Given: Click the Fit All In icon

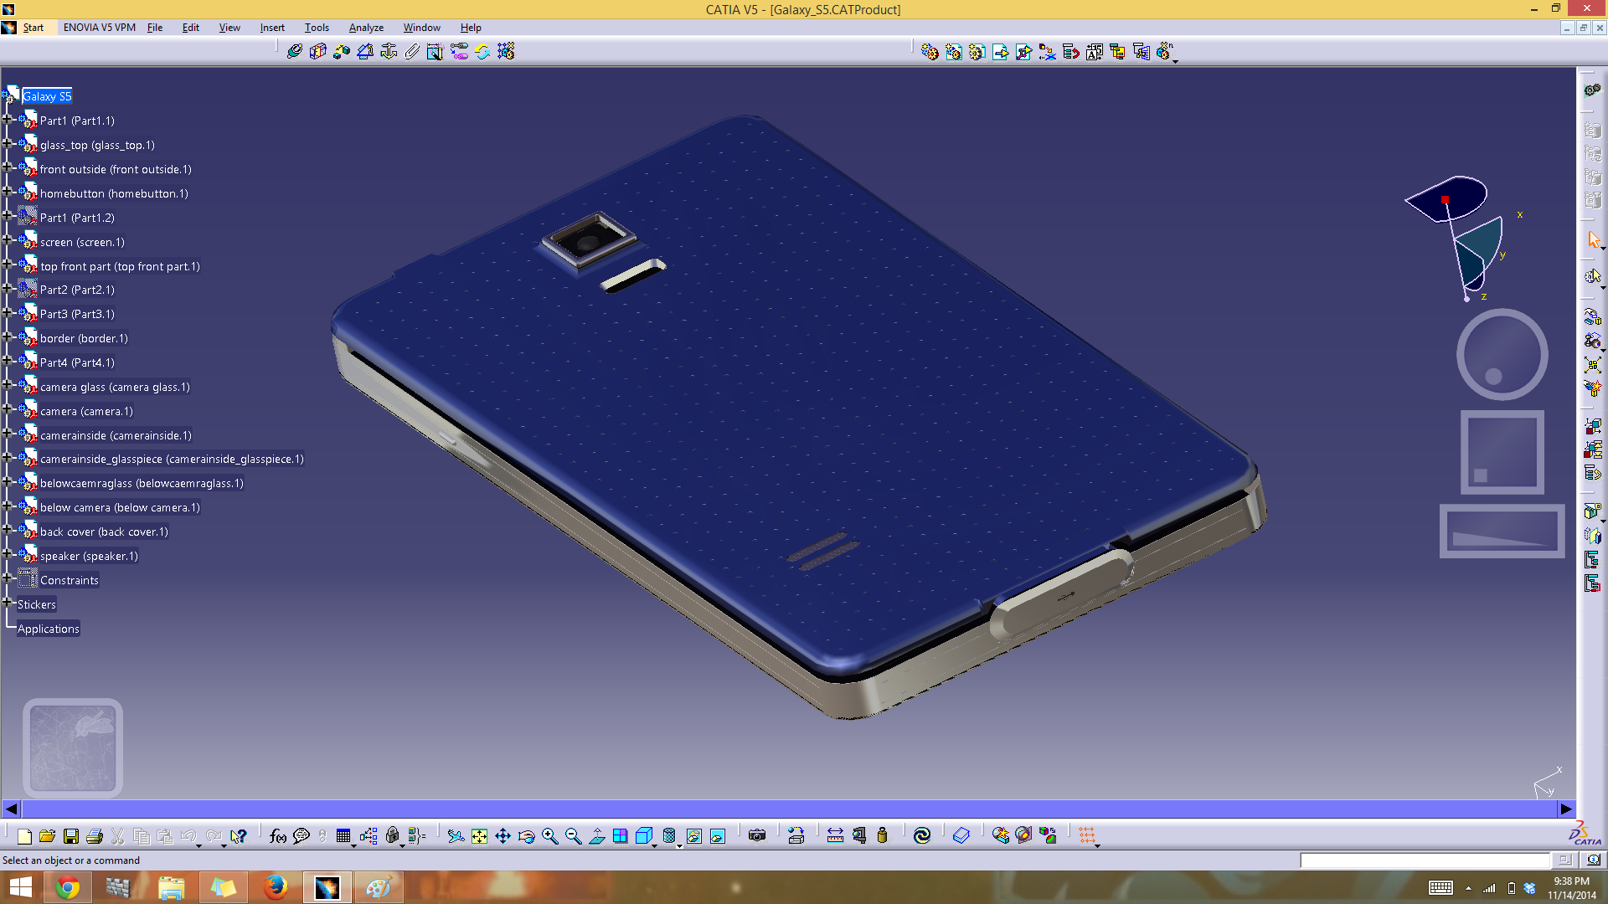Looking at the screenshot, I should (x=479, y=835).
